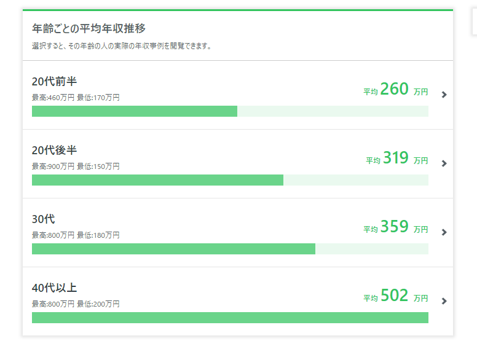Open the 40代以上 row chevron arrow
The width and height of the screenshot is (477, 349).
point(444,301)
